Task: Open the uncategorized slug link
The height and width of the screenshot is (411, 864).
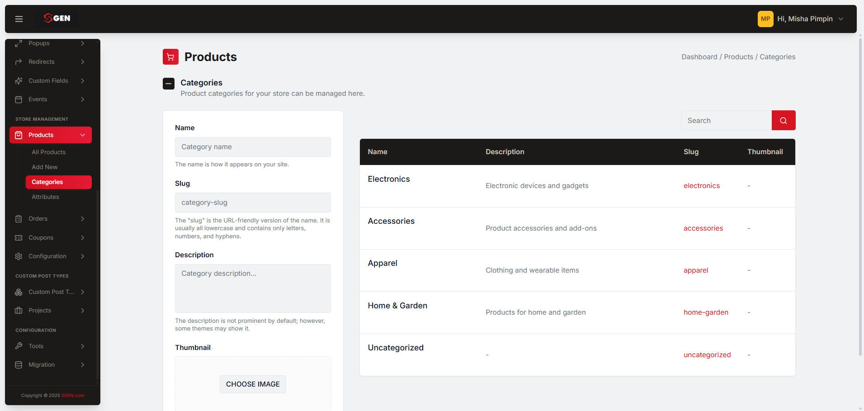Action: coord(707,355)
